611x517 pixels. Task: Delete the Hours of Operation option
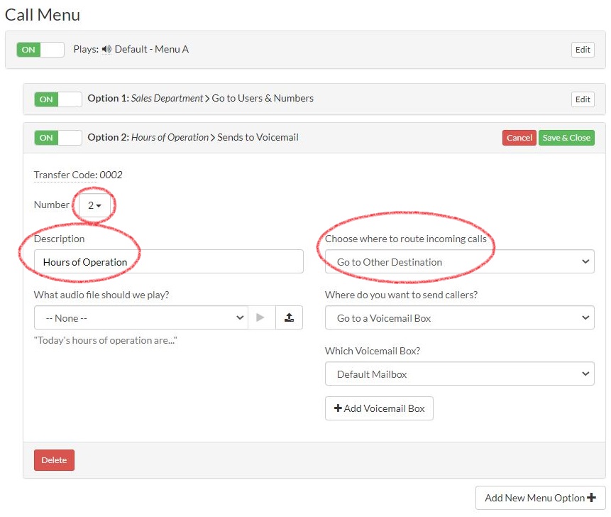54,459
